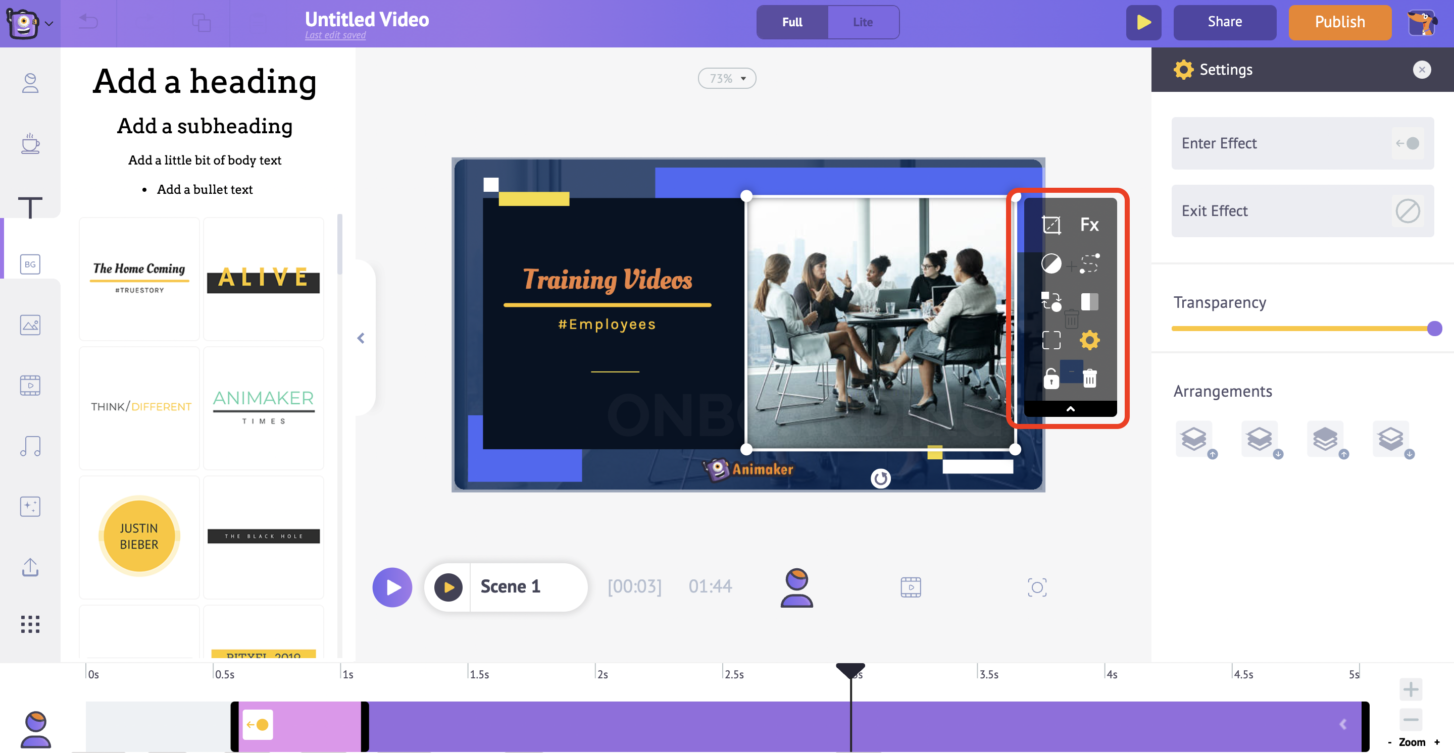The image size is (1454, 753).
Task: Click the Fx effects icon on overlay
Action: (x=1088, y=224)
